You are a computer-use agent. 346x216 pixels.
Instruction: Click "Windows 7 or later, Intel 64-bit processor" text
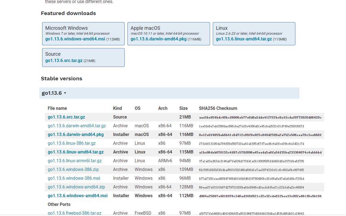(78, 34)
